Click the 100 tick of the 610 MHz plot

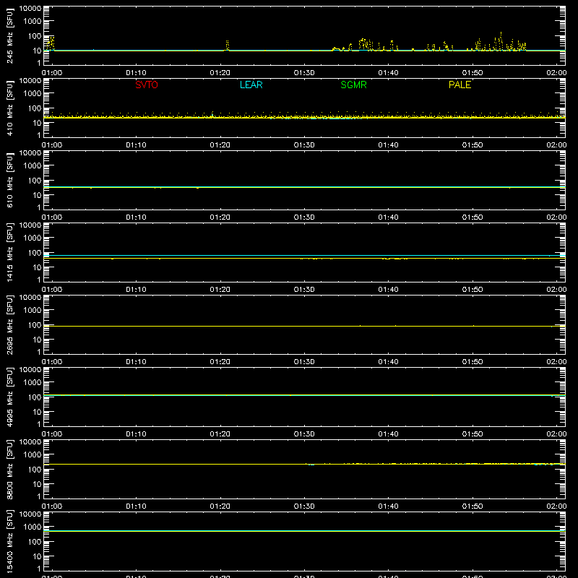pyautogui.click(x=35, y=181)
